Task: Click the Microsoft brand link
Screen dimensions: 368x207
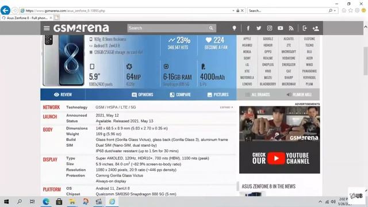Action: coord(289,52)
